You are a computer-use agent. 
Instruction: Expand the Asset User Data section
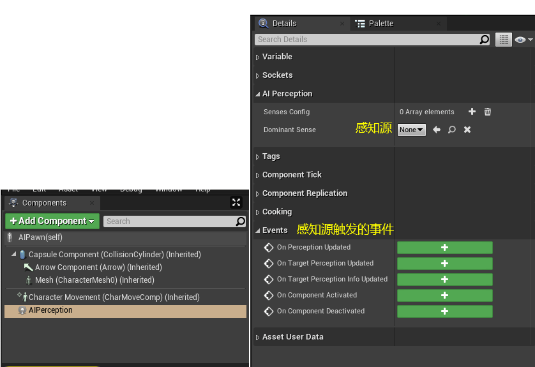coord(258,338)
